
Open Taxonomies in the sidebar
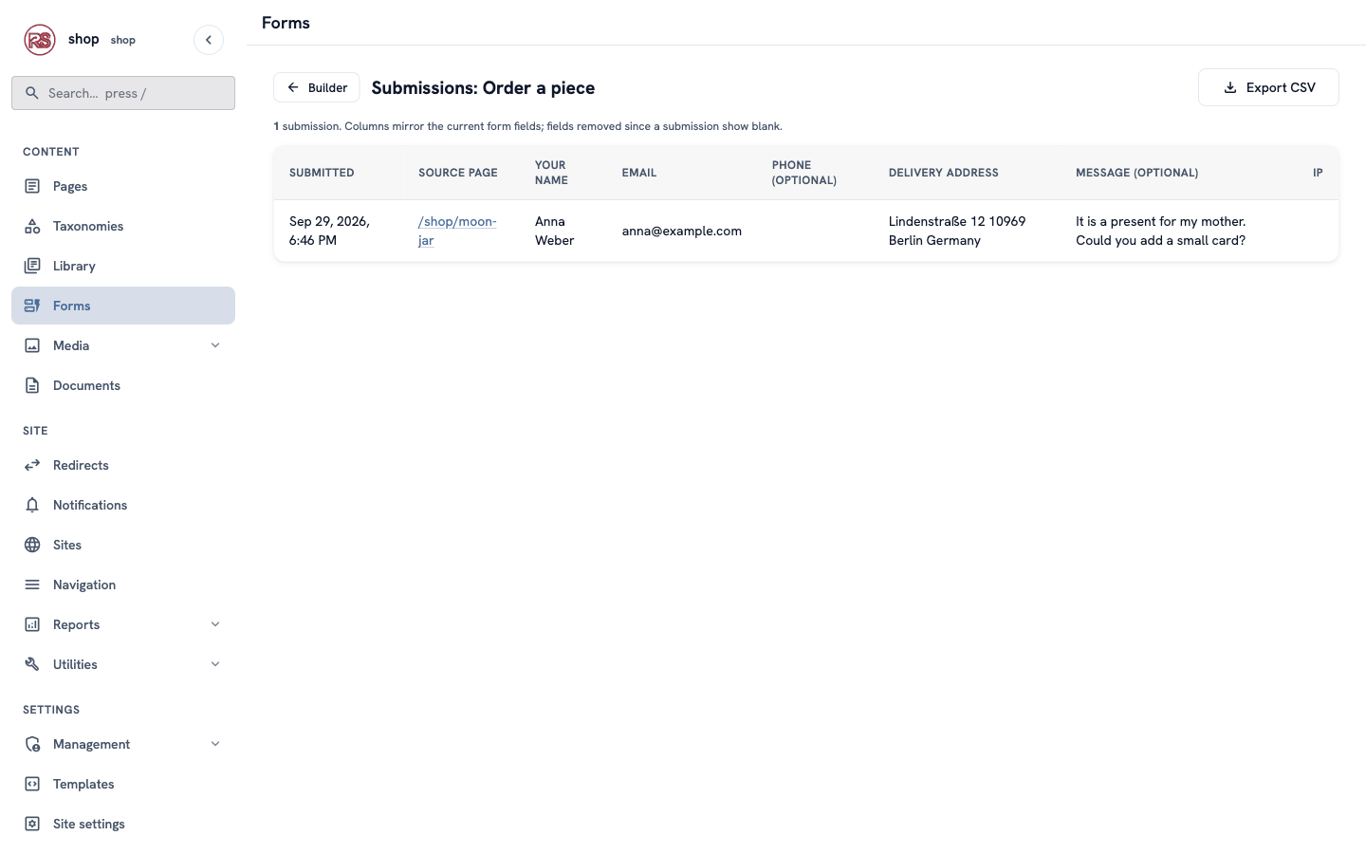coord(123,226)
